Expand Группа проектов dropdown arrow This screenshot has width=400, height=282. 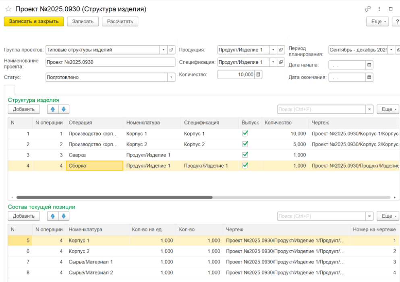coord(164,50)
